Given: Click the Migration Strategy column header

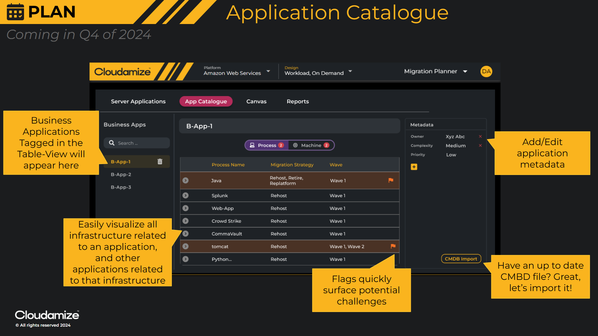Looking at the screenshot, I should tap(292, 165).
